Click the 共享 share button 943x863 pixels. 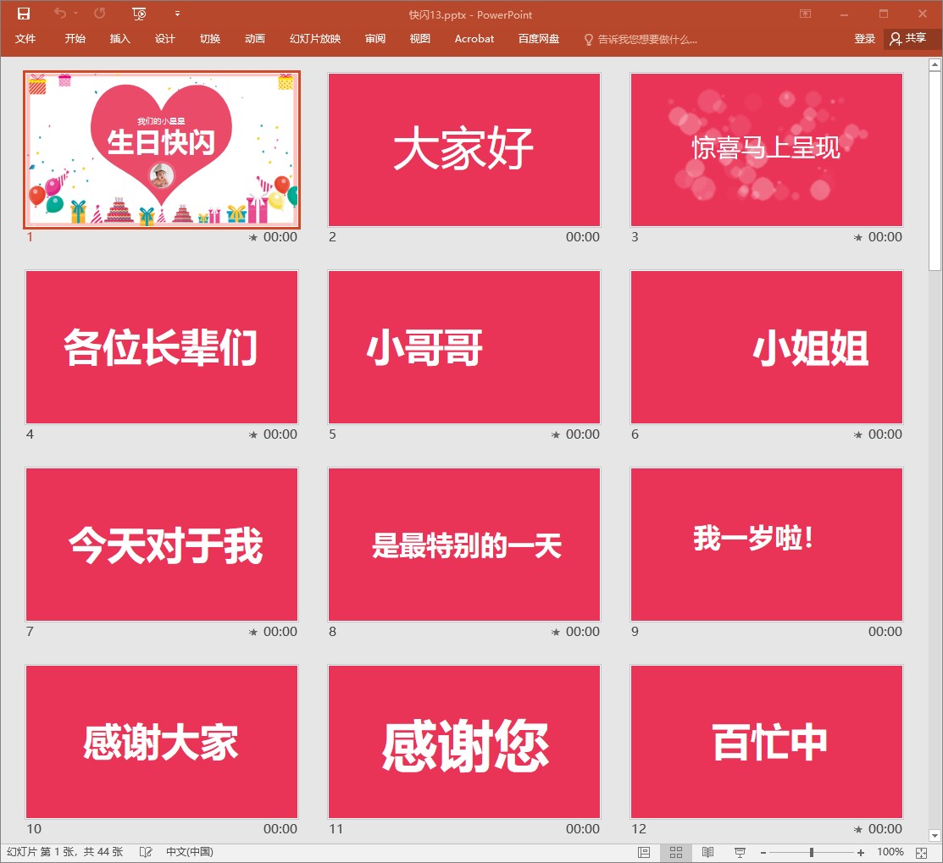[x=908, y=39]
